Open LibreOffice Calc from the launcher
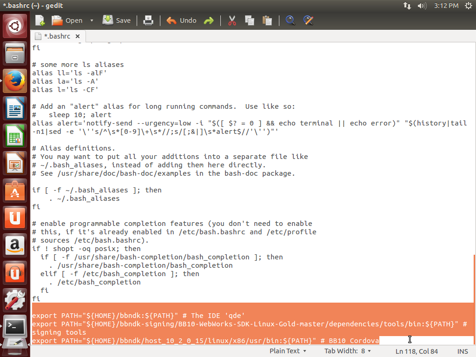Image resolution: width=476 pixels, height=357 pixels. [14, 136]
